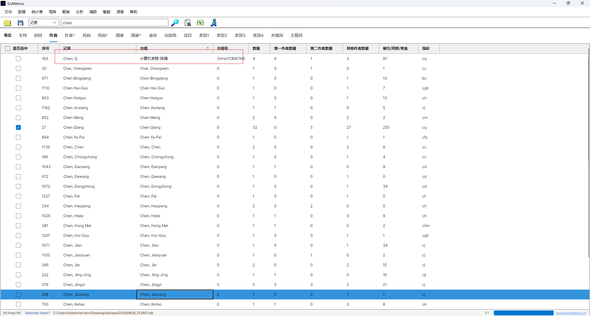This screenshot has width=590, height=316.
Task: Check the box for Chen, Q. row
Action: pyautogui.click(x=18, y=59)
